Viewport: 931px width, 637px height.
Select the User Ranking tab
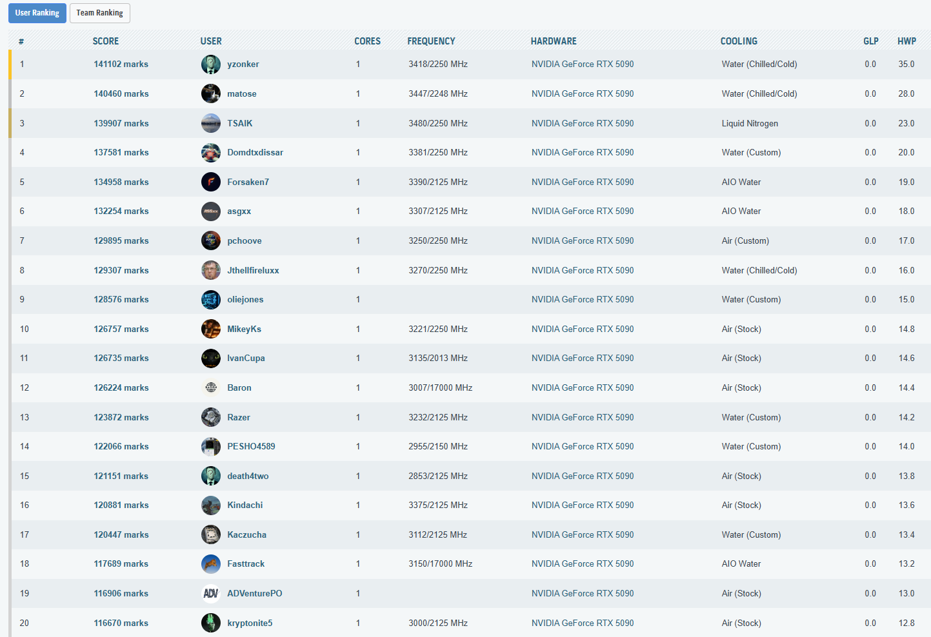point(37,13)
